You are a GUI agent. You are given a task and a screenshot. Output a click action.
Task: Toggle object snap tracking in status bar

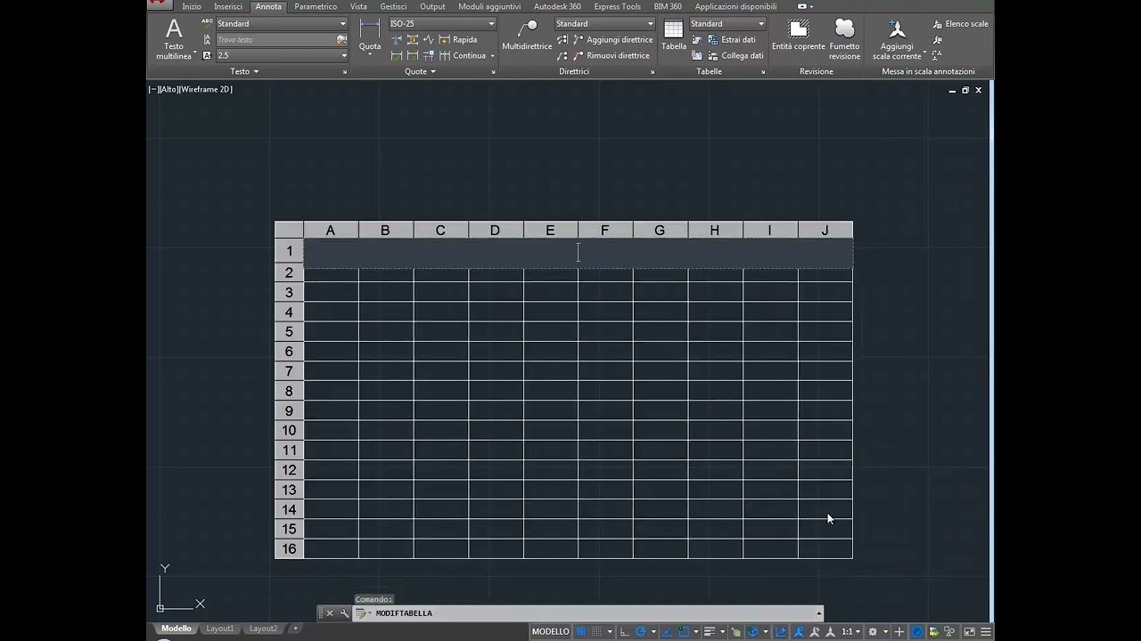(667, 632)
